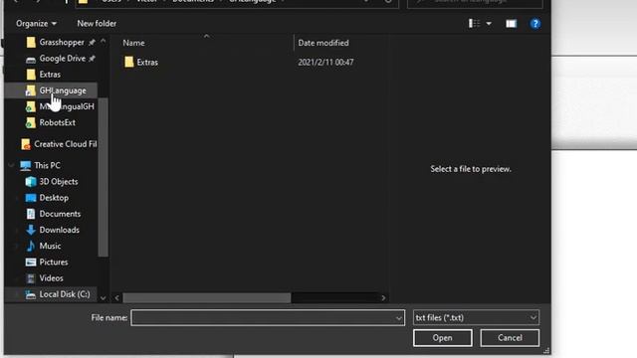Click the 3D Objects cube icon

click(x=31, y=181)
